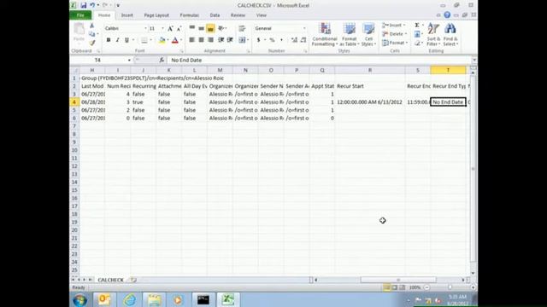Switch to the Page Layout tab

(156, 15)
